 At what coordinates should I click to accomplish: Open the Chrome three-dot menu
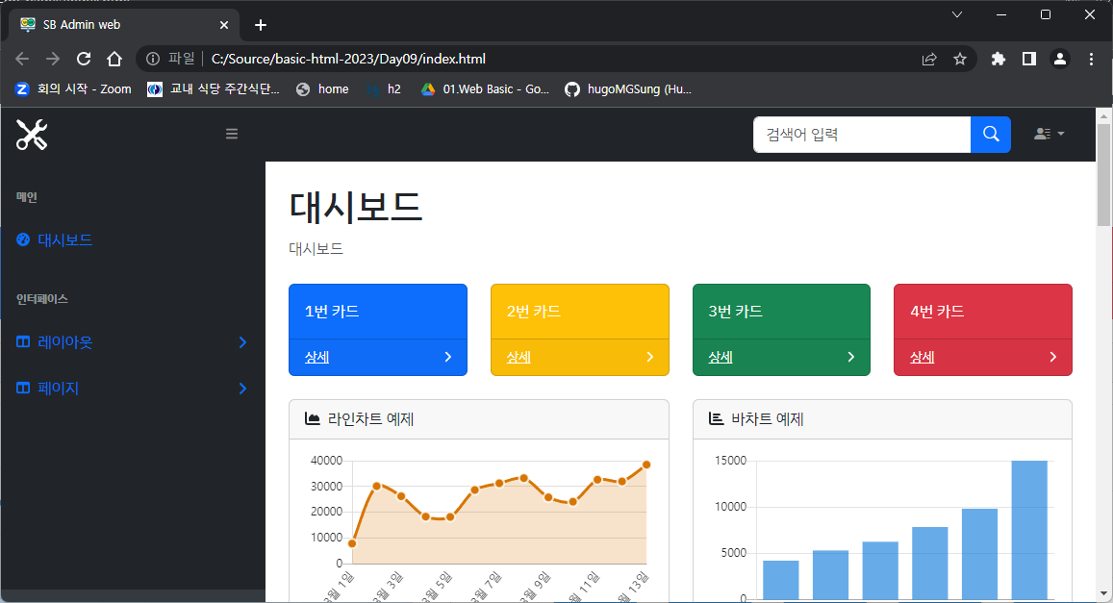pos(1091,59)
